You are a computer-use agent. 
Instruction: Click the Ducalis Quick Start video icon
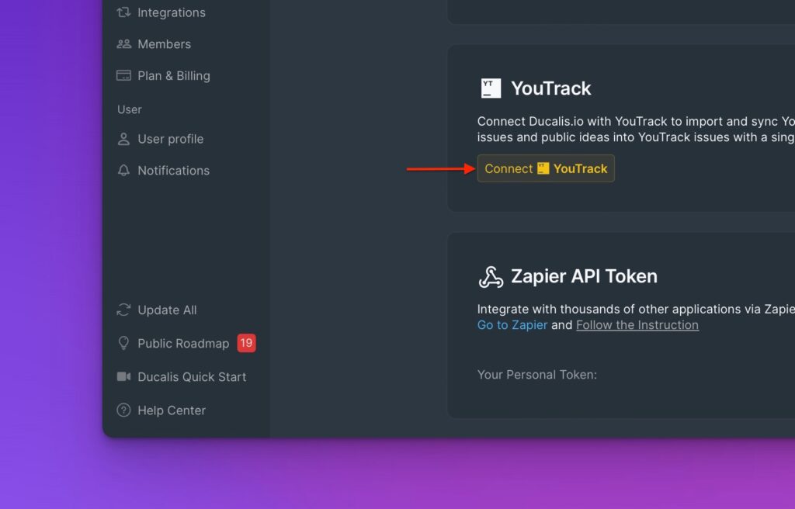123,376
